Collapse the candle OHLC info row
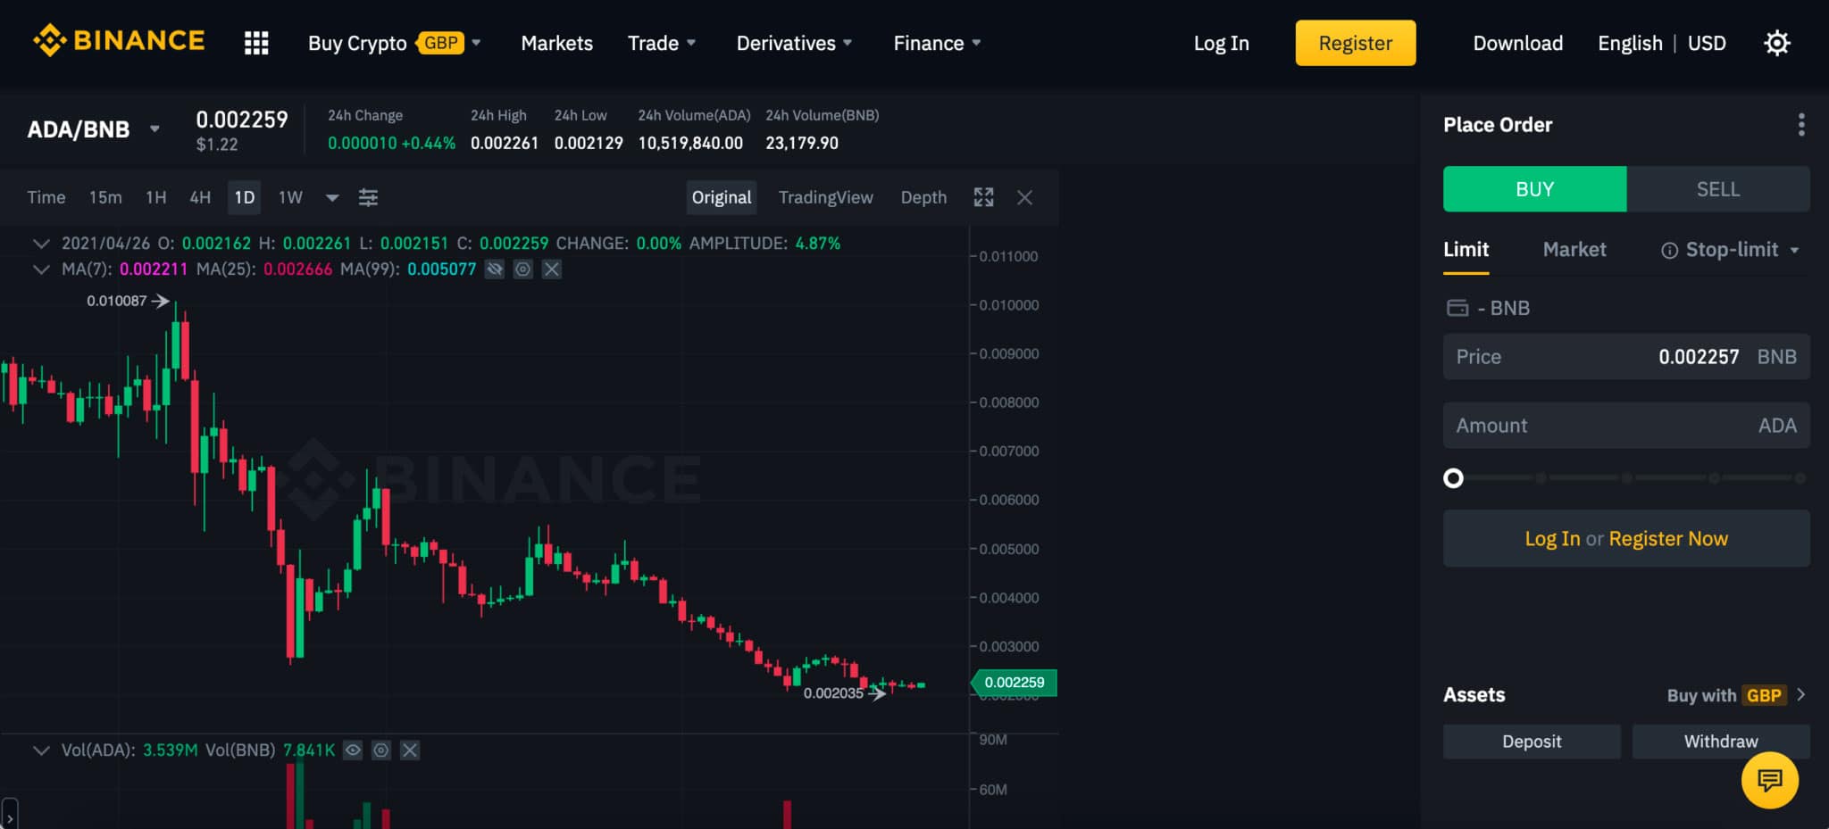This screenshot has width=1829, height=829. [41, 243]
